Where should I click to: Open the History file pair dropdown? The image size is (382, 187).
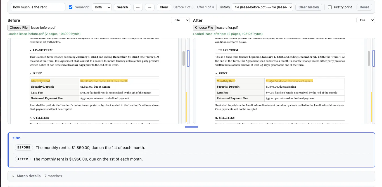point(262,7)
